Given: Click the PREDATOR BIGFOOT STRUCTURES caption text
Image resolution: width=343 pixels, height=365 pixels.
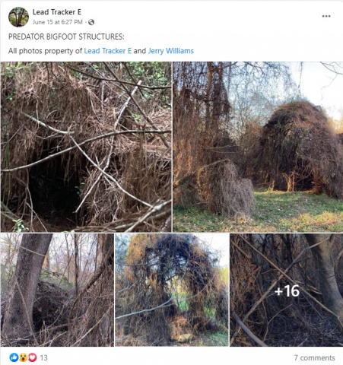Looking at the screenshot, I should [66, 36].
